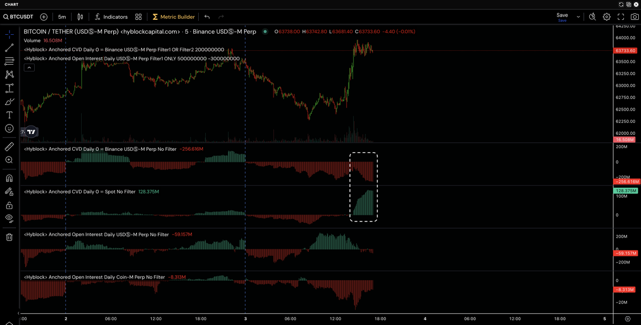Click the 63733.60 current price label
This screenshot has width=641, height=325.
click(x=625, y=50)
